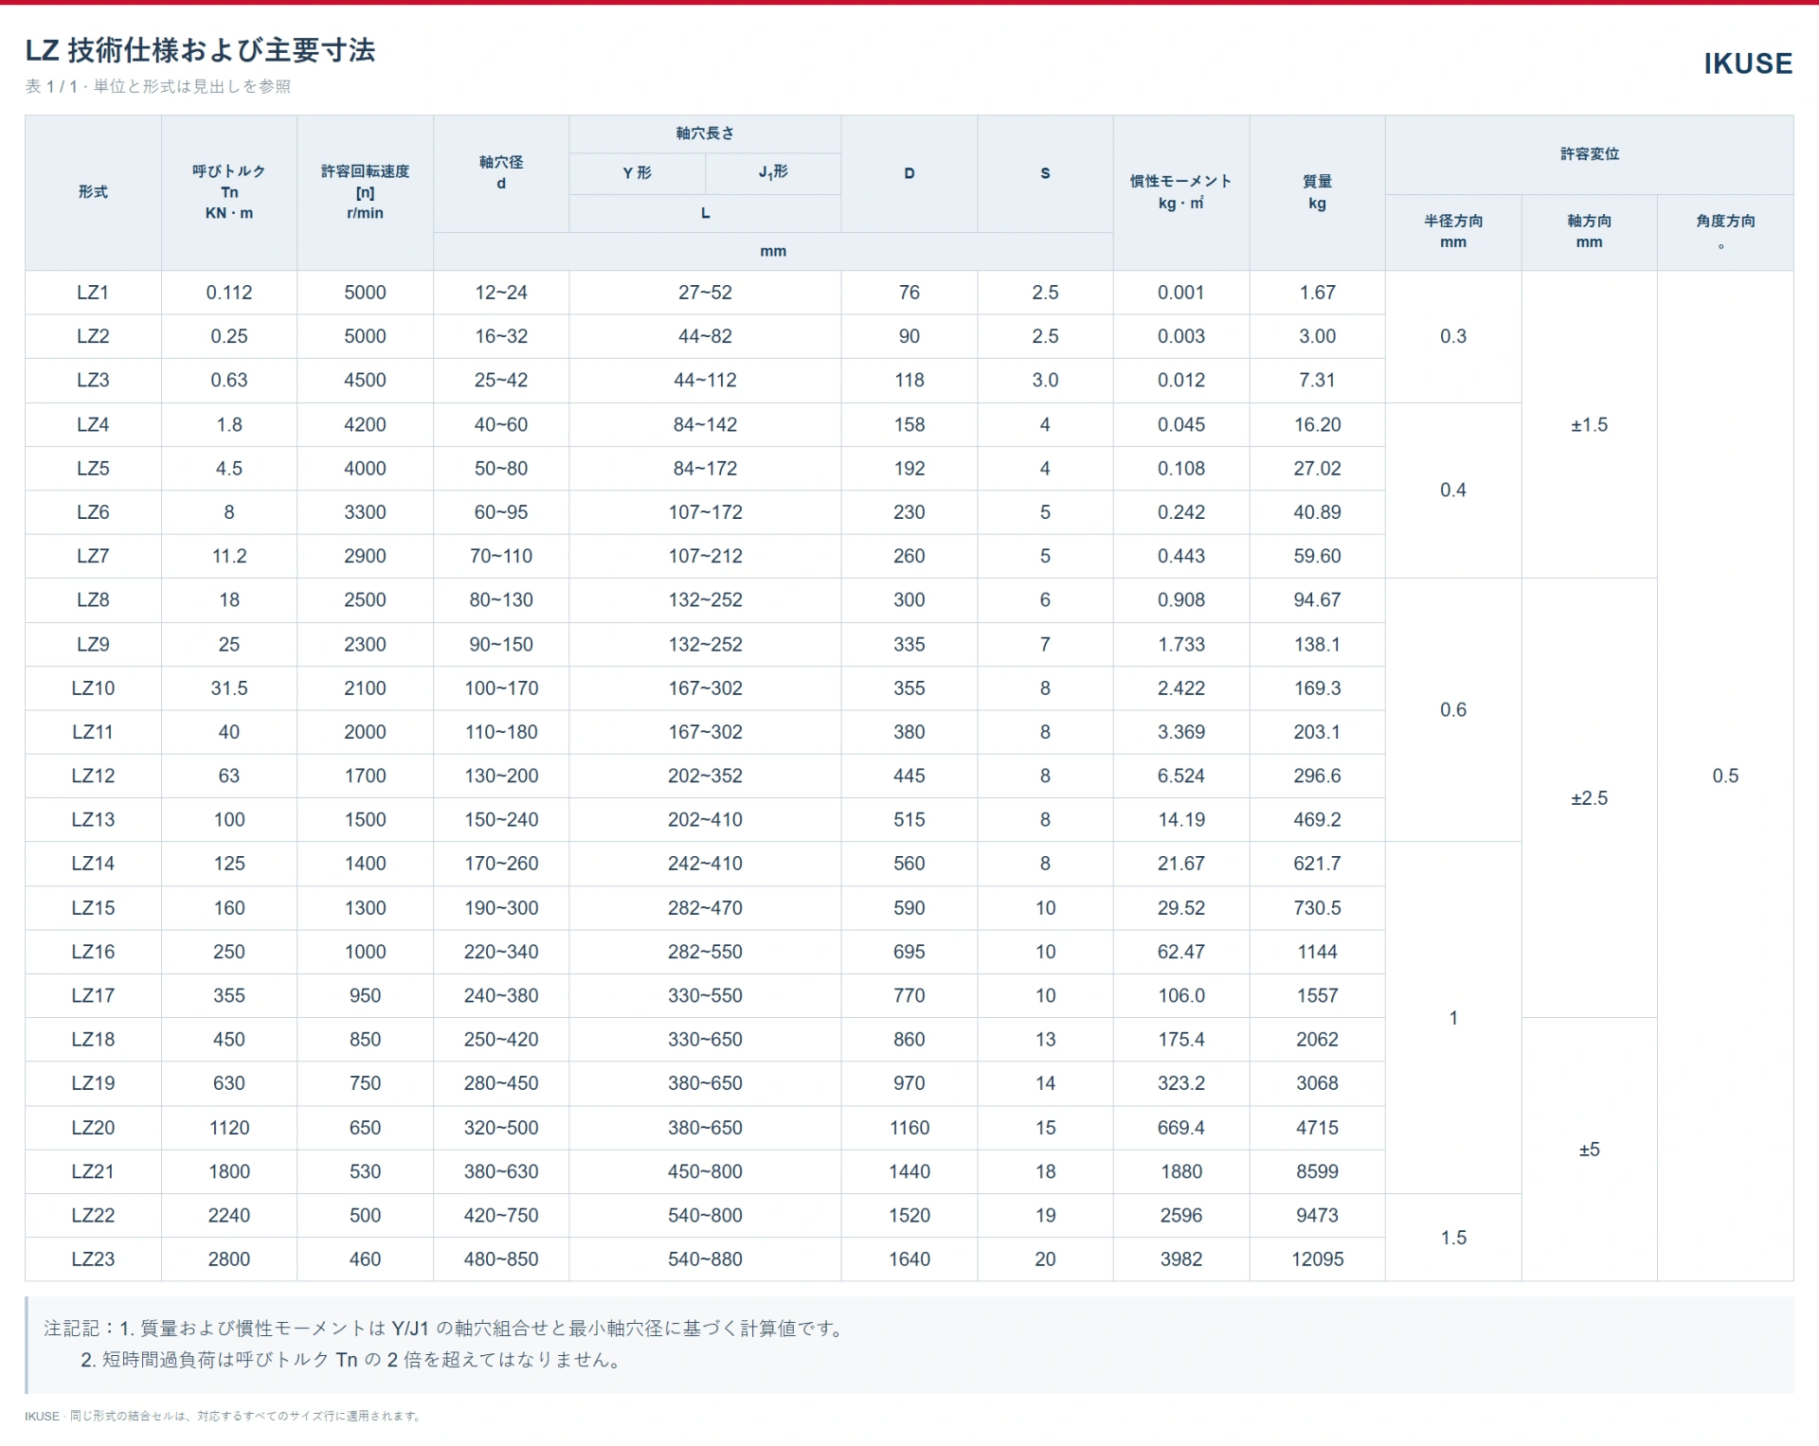Click angular displacement value 0.5
The width and height of the screenshot is (1819, 1446).
coord(1725,776)
